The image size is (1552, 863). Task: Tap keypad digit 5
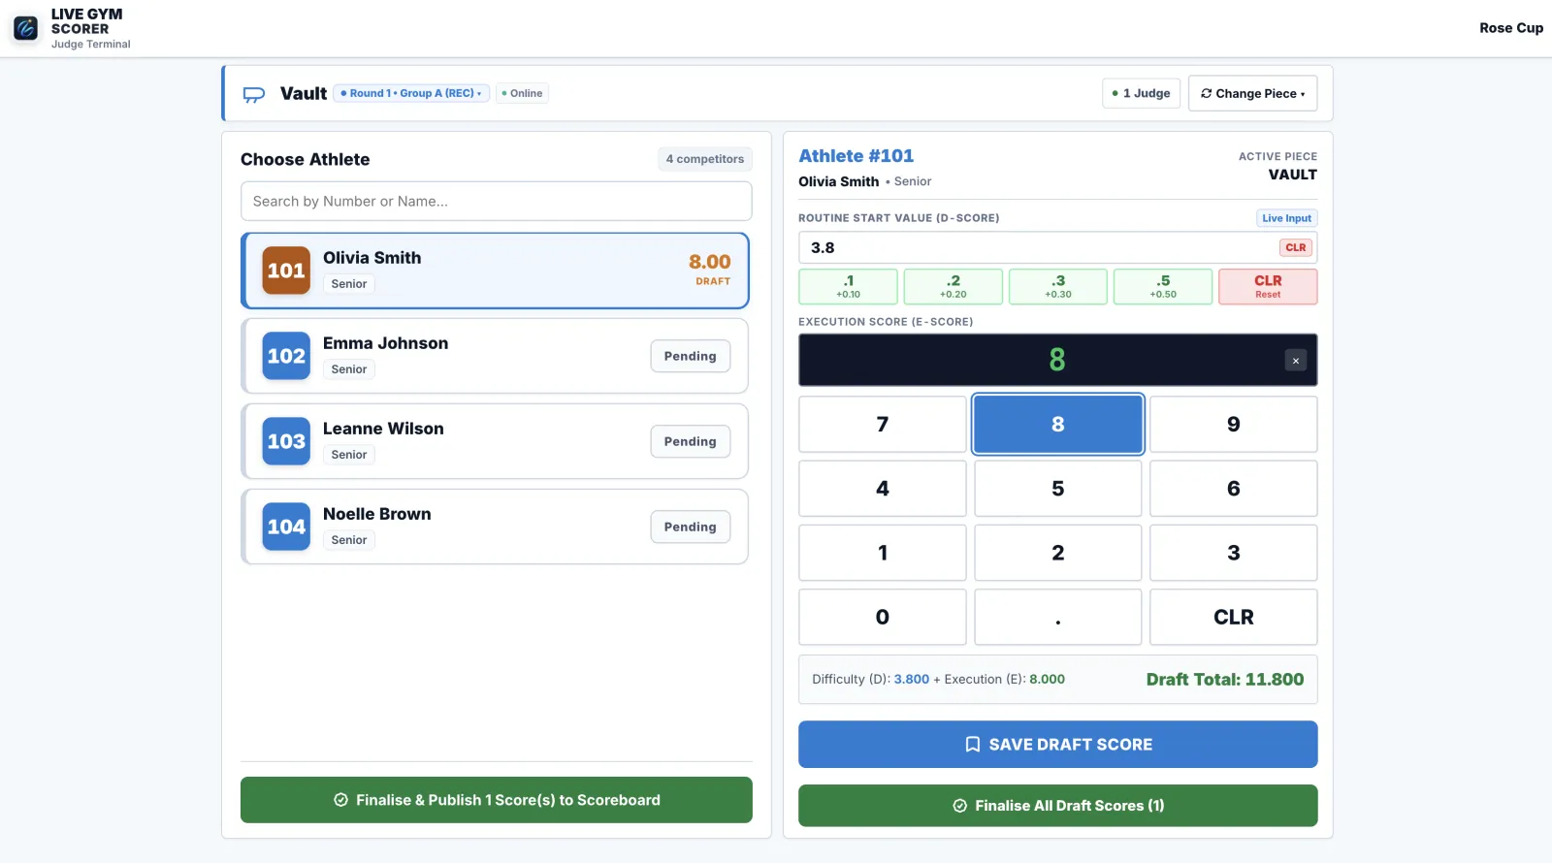(x=1058, y=488)
